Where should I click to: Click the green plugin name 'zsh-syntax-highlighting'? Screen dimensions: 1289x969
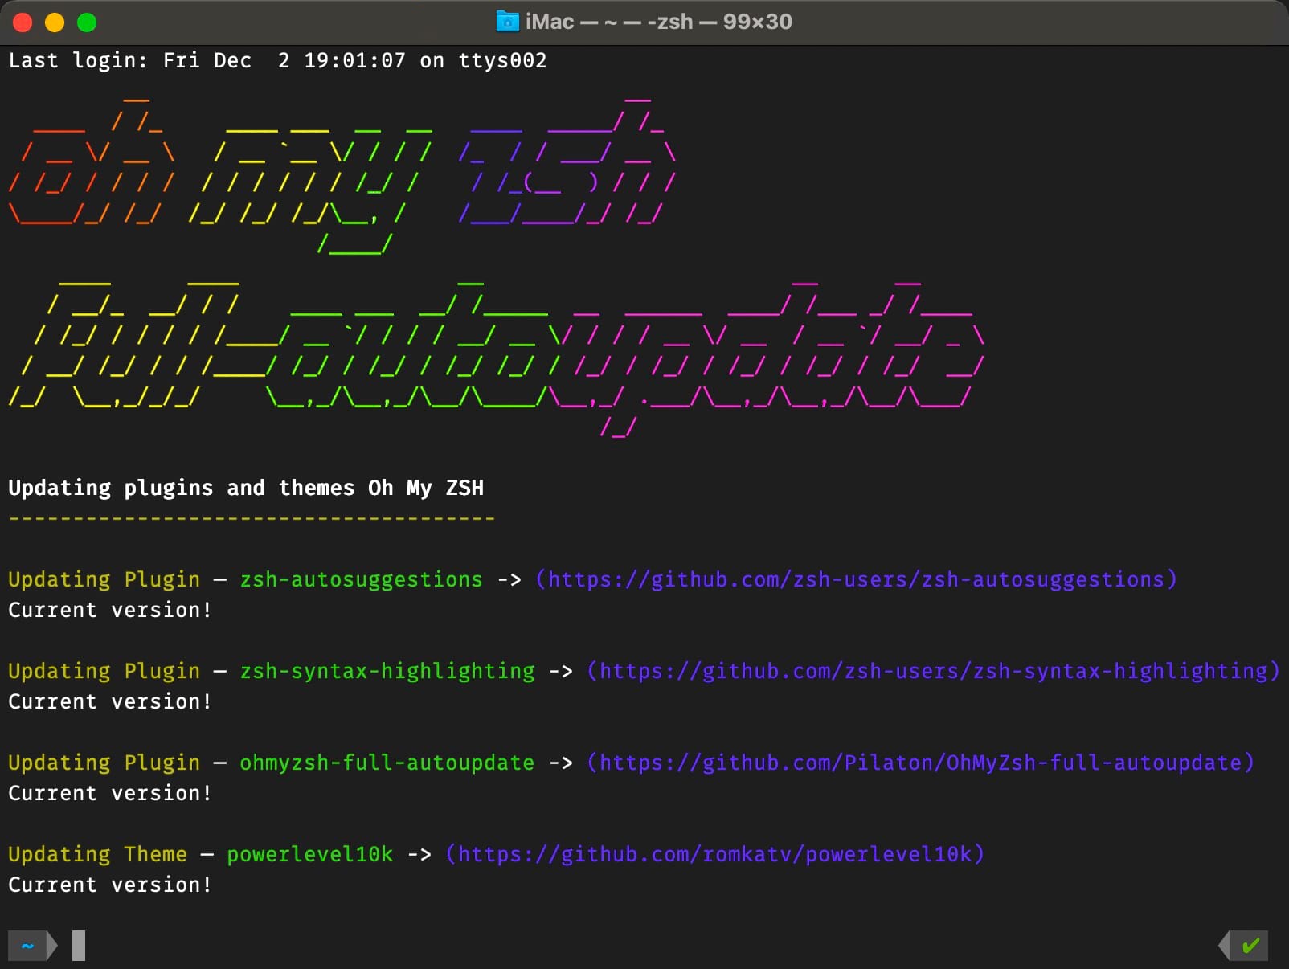point(387,671)
